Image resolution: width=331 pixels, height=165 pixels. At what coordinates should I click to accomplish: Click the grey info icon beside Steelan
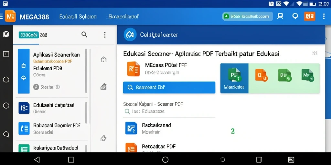pos(36,87)
